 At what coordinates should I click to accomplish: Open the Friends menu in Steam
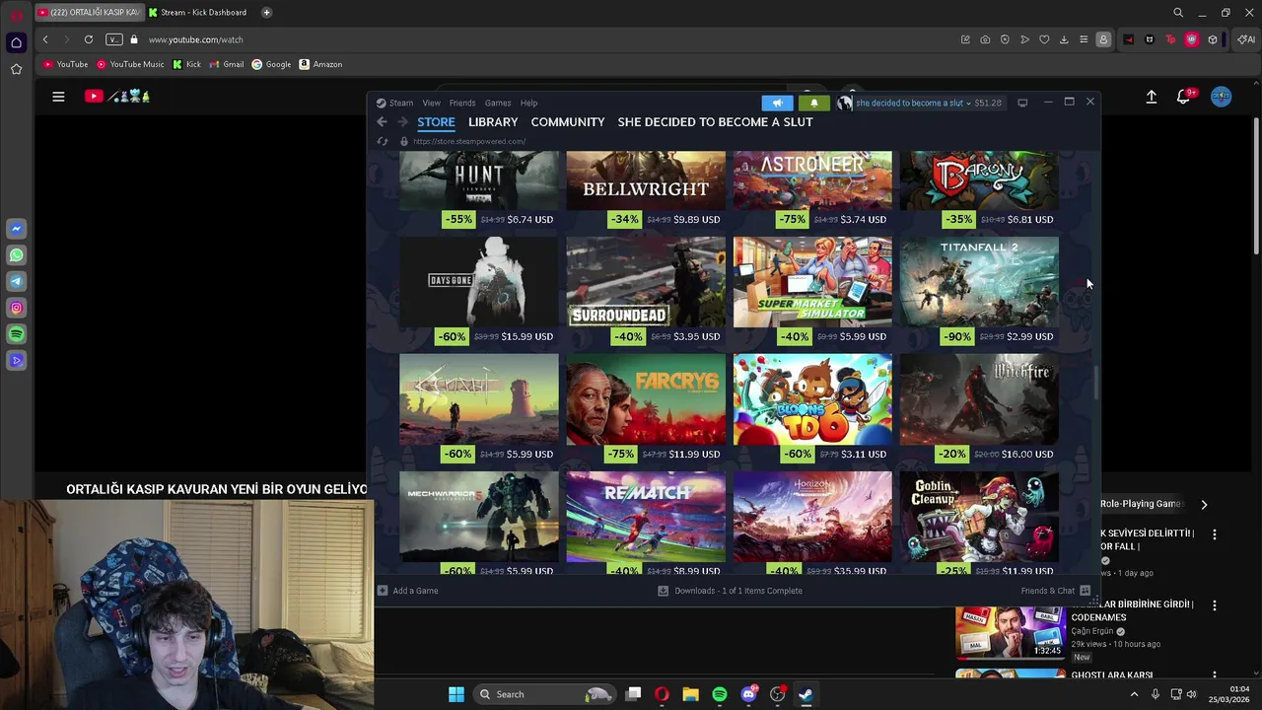tap(462, 103)
